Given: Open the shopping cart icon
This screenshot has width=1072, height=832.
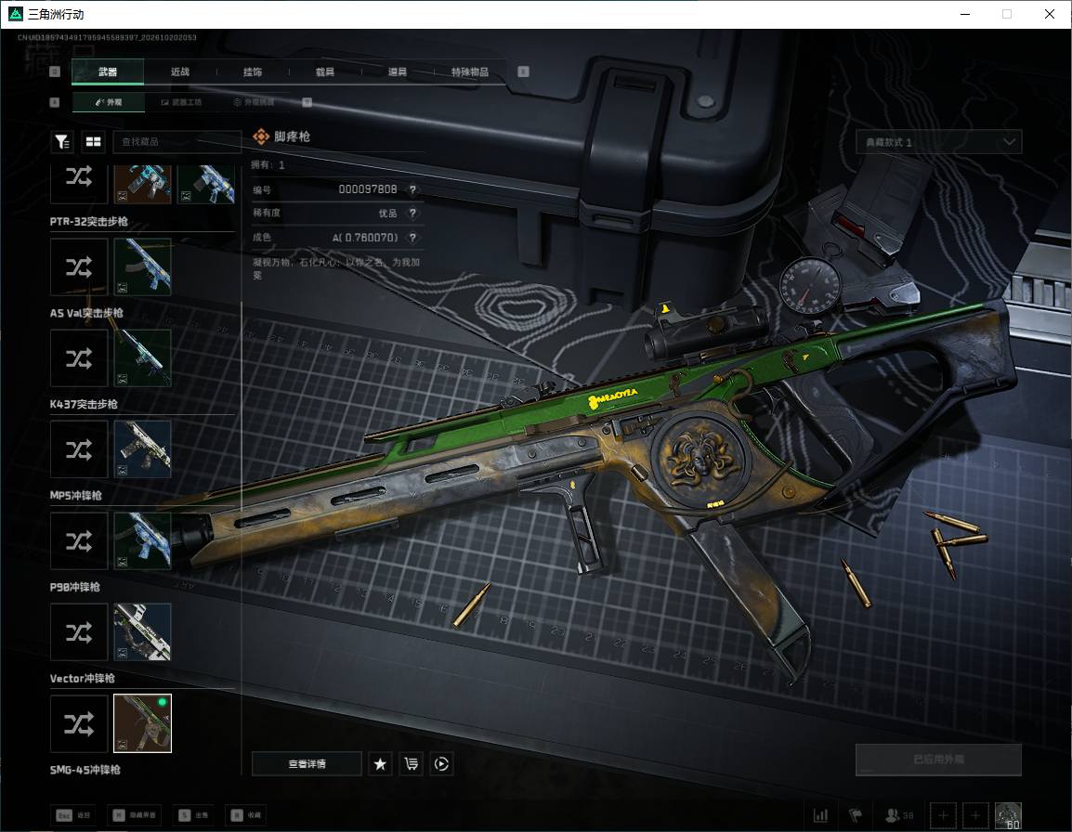Looking at the screenshot, I should pyautogui.click(x=411, y=763).
